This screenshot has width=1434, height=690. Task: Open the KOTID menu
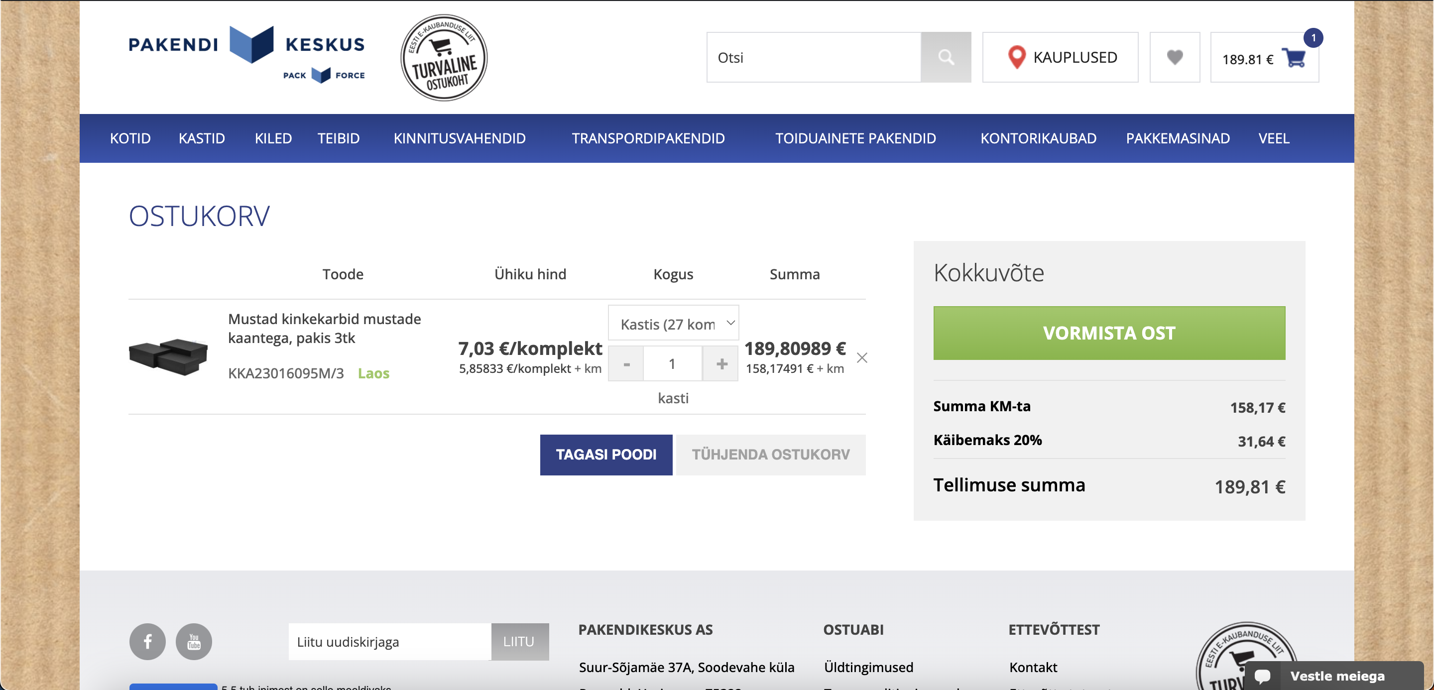tap(130, 138)
